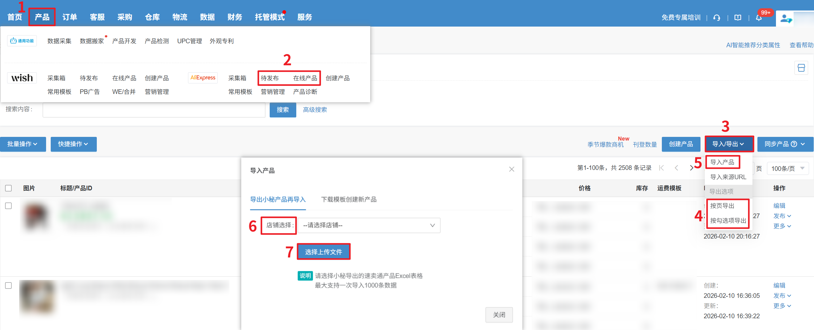Viewport: 814px width, 330px height.
Task: Close the 导入产品 dialog with X icon
Action: click(512, 169)
